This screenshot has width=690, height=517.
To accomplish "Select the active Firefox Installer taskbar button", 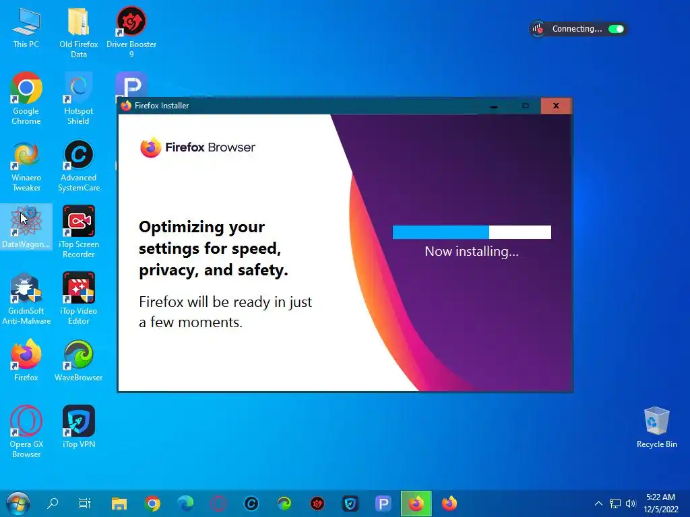I will click(x=416, y=504).
